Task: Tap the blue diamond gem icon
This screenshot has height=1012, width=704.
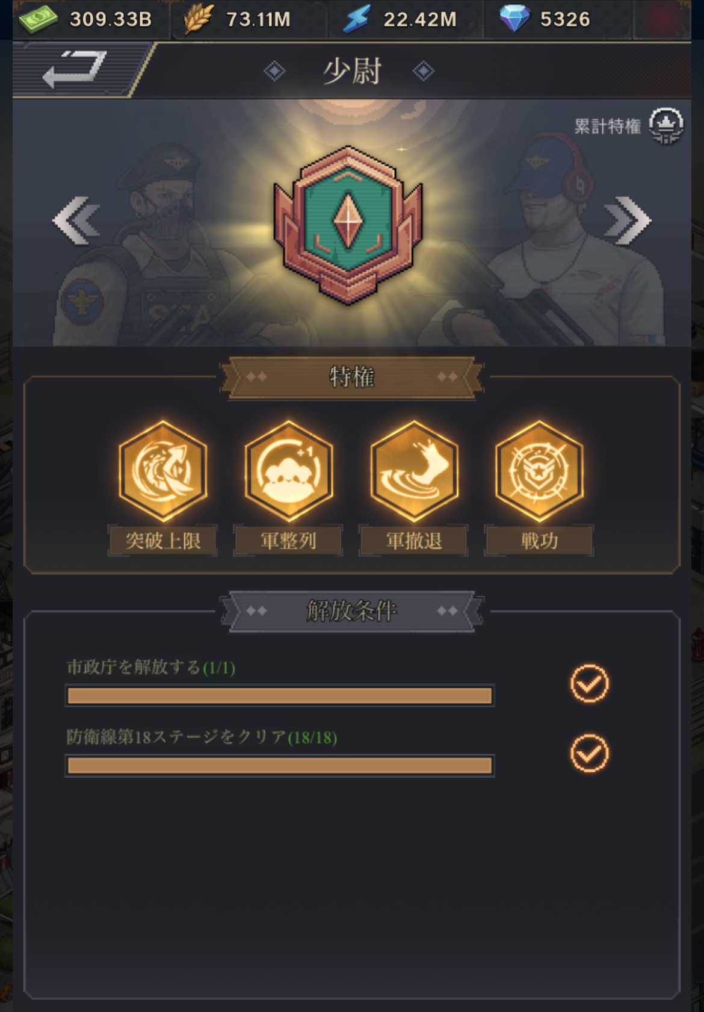Action: (514, 19)
